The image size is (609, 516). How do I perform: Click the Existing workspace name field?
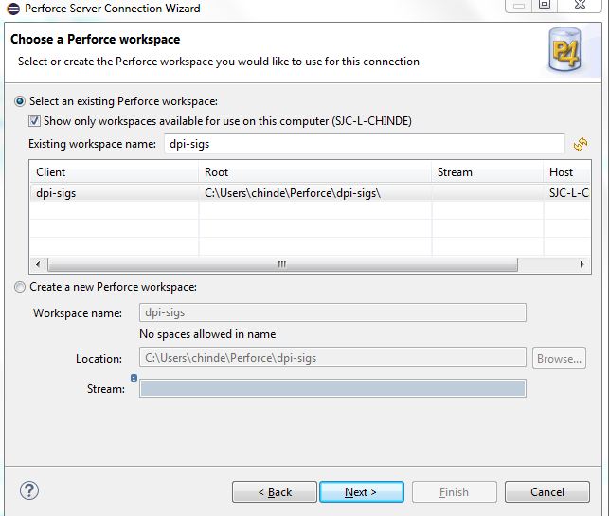click(365, 144)
